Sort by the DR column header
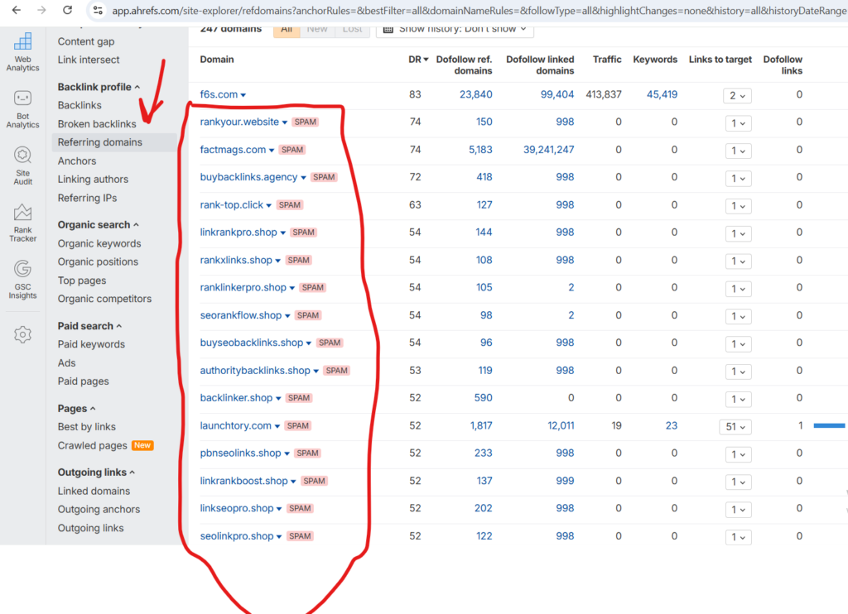848x614 pixels. click(418, 60)
